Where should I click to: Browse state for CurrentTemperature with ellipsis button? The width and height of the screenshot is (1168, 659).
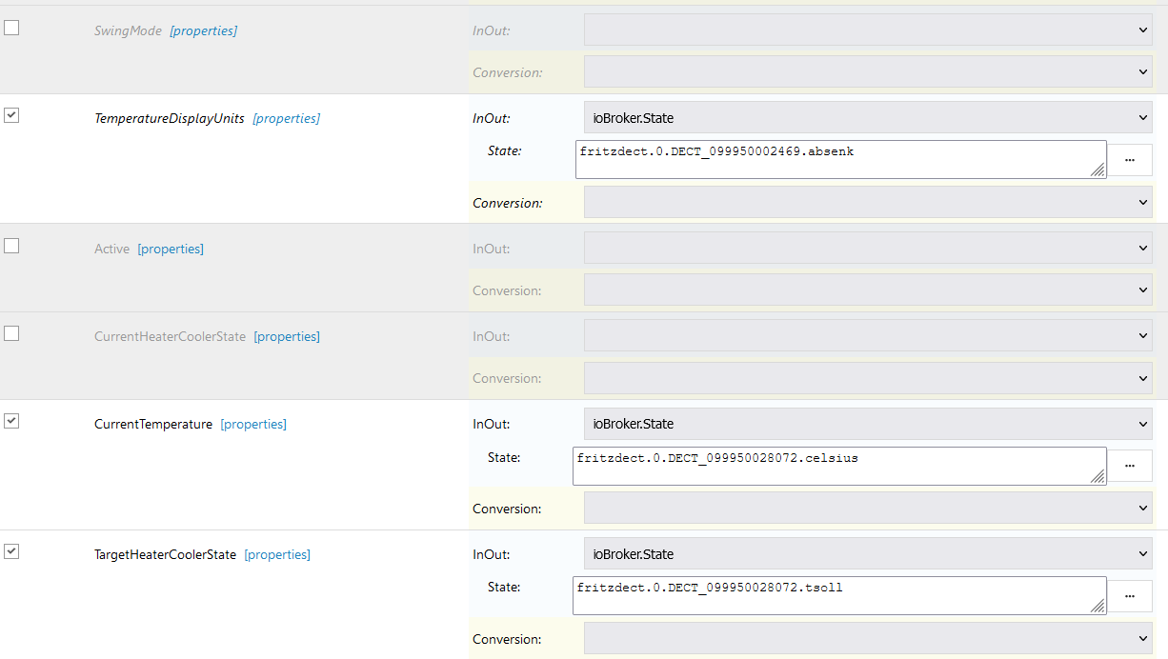tap(1131, 466)
